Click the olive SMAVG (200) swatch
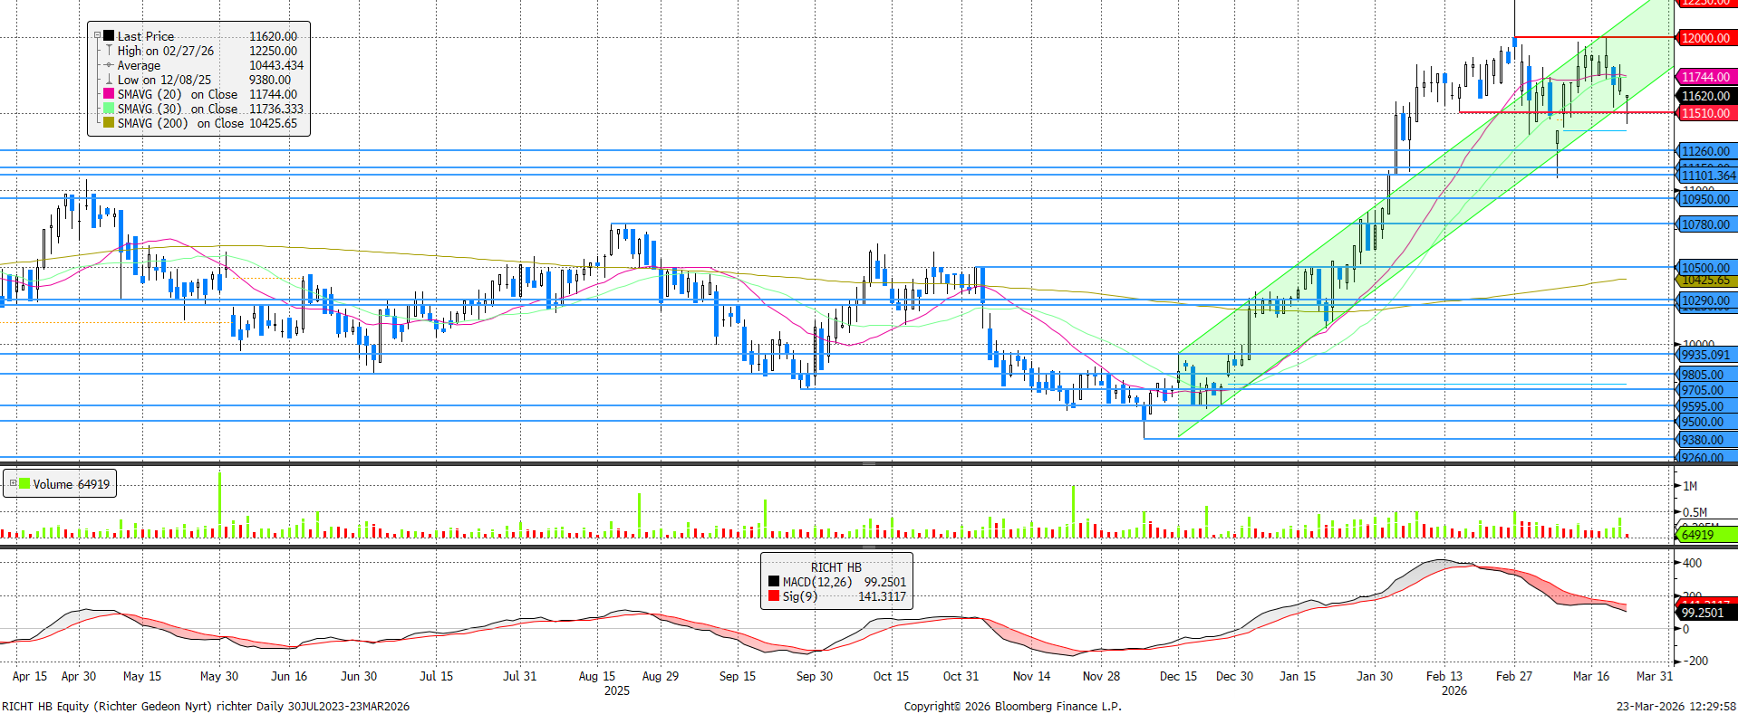This screenshot has width=1738, height=714. click(109, 123)
